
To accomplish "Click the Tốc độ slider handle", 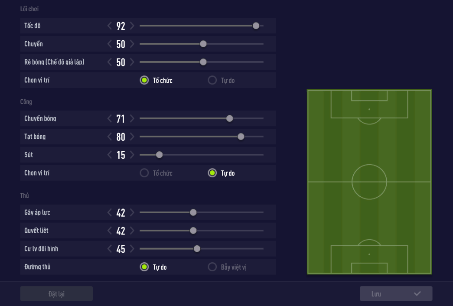I will click(x=256, y=26).
